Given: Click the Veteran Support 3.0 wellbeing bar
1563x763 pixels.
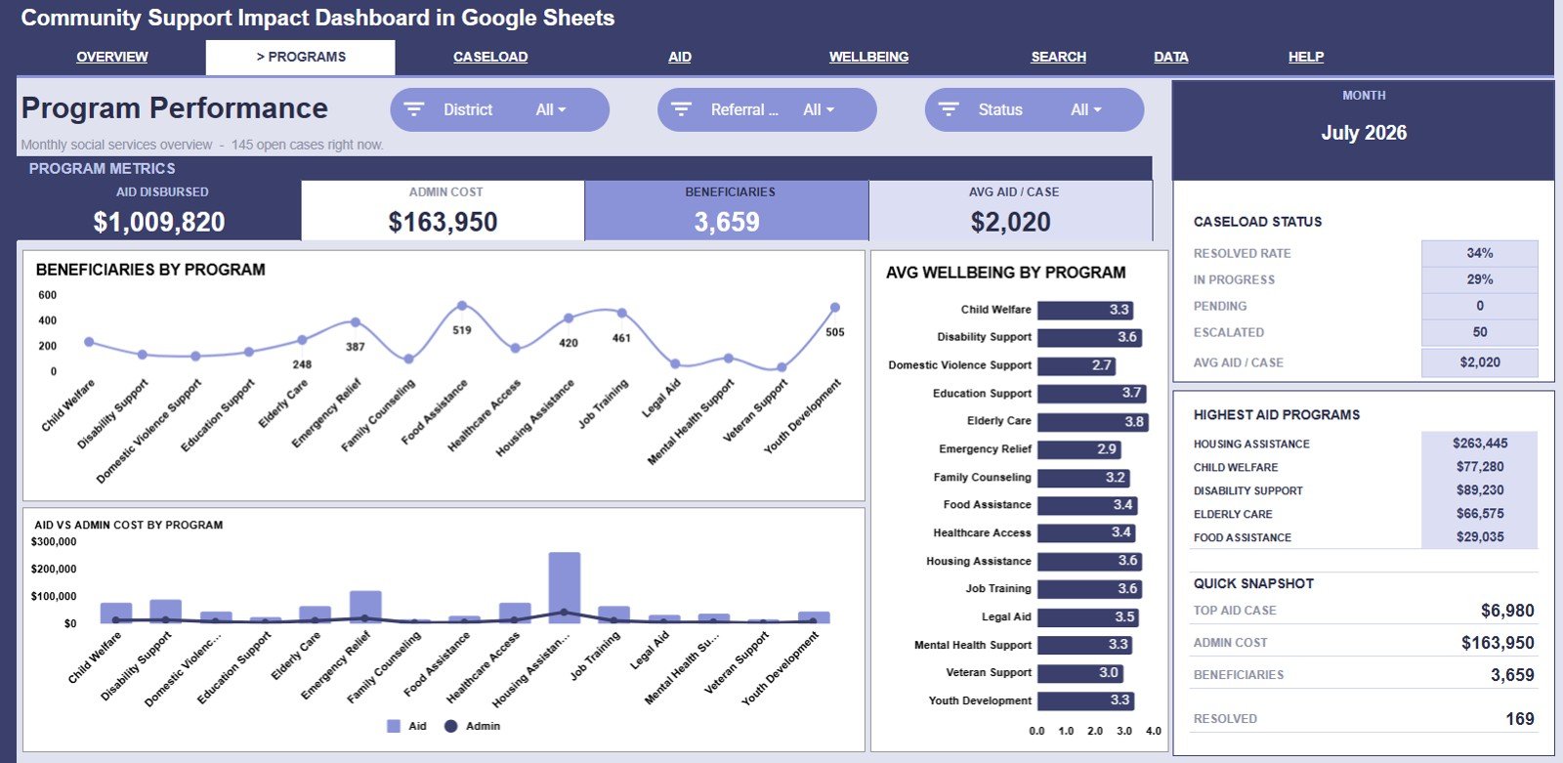Looking at the screenshot, I should click(x=1080, y=673).
